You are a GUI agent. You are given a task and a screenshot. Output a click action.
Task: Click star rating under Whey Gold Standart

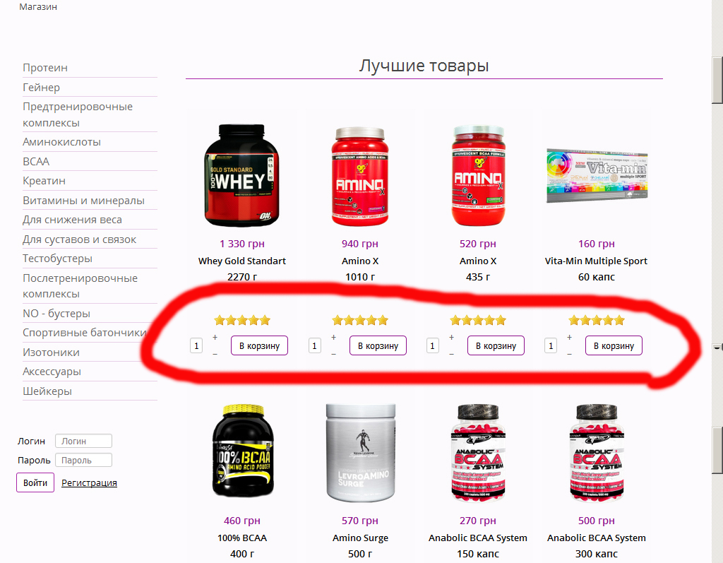coord(242,320)
